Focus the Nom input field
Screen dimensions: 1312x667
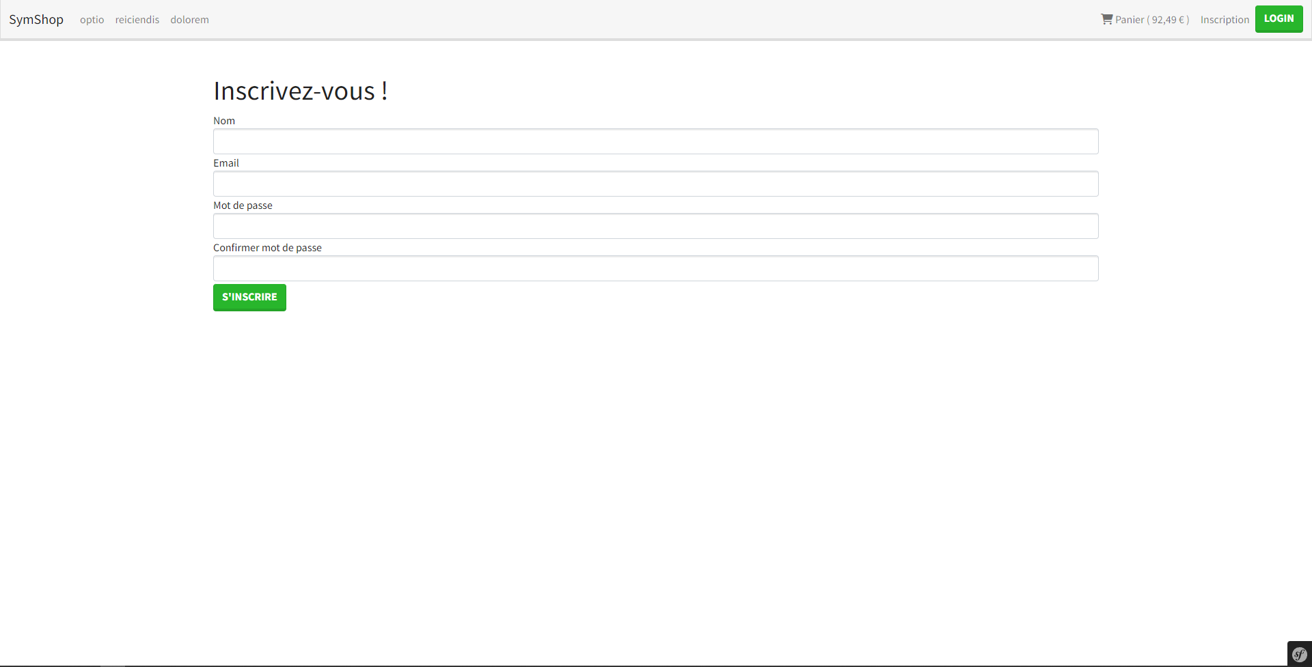pyautogui.click(x=655, y=141)
